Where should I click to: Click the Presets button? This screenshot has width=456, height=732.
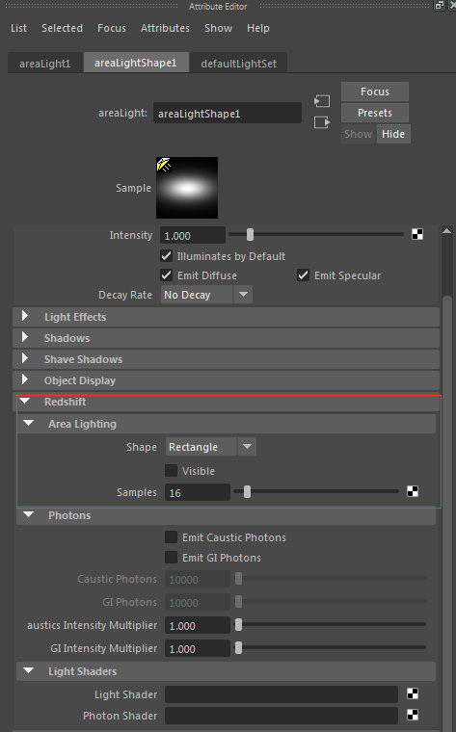[375, 113]
